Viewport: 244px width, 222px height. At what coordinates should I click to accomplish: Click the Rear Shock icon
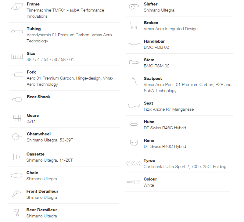point(17,100)
